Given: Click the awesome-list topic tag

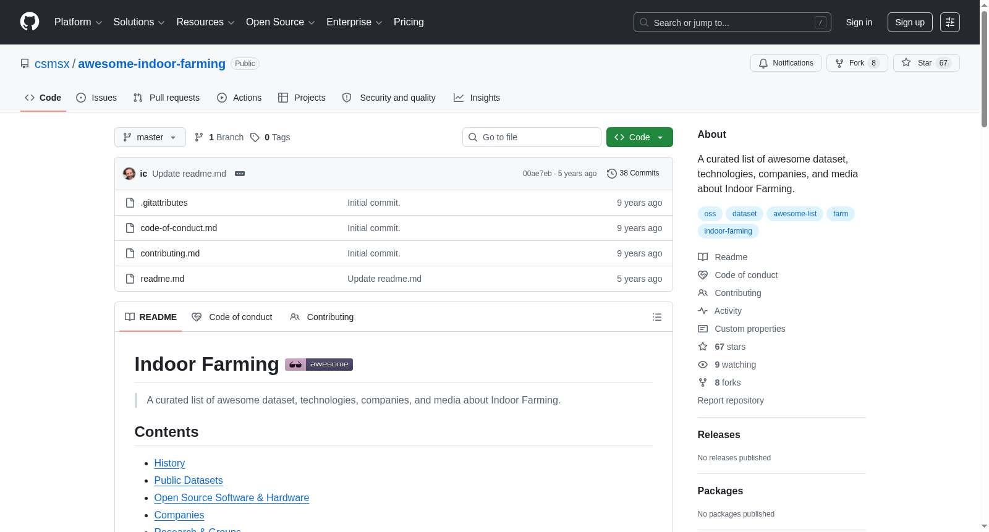Looking at the screenshot, I should pos(795,214).
